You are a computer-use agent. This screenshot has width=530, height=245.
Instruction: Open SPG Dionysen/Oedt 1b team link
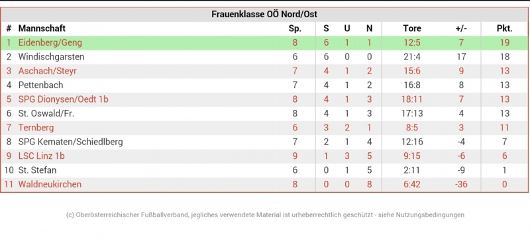(x=63, y=99)
